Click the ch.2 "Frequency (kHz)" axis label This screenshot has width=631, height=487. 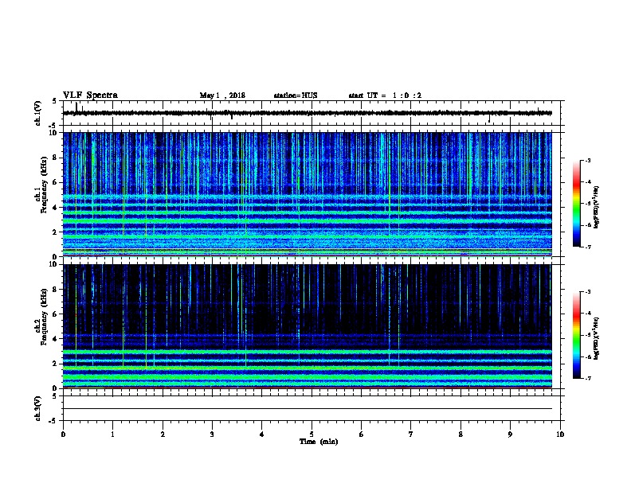point(44,317)
